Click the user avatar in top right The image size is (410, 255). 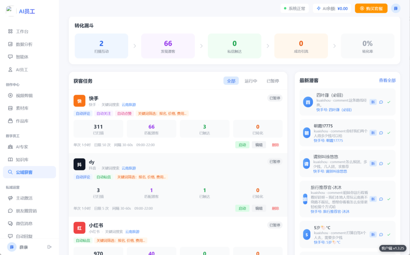coord(396,8)
